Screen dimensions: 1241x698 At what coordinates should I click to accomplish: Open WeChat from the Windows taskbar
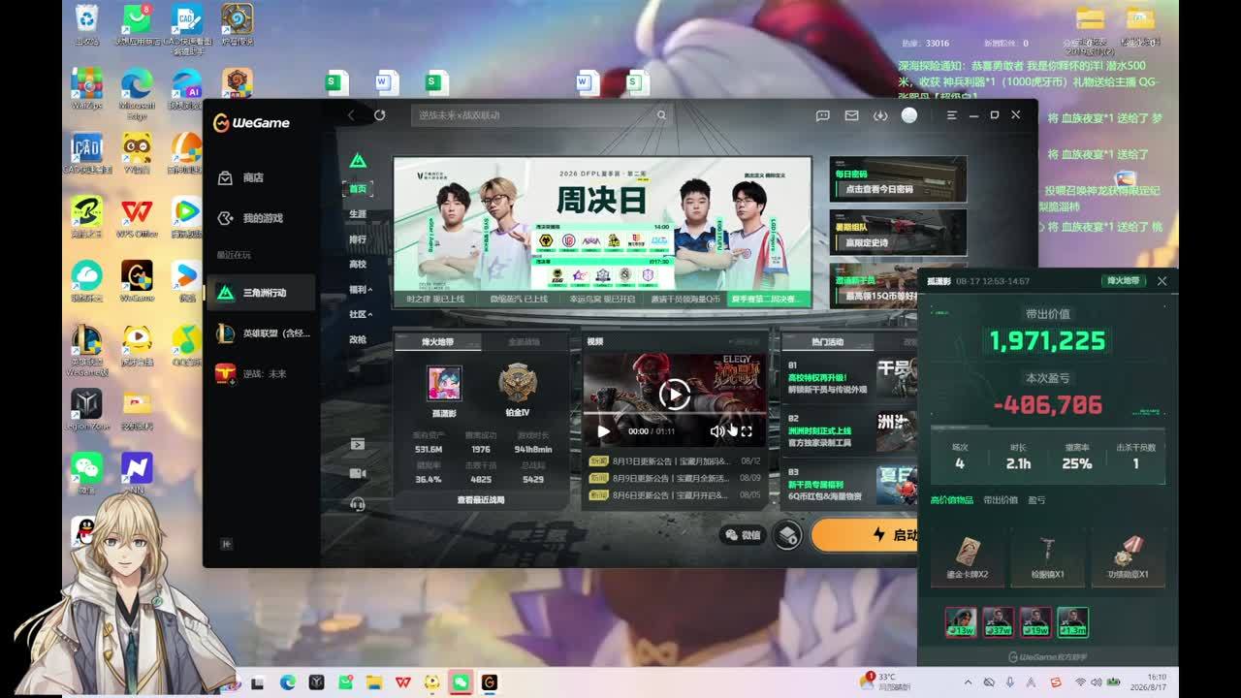461,682
